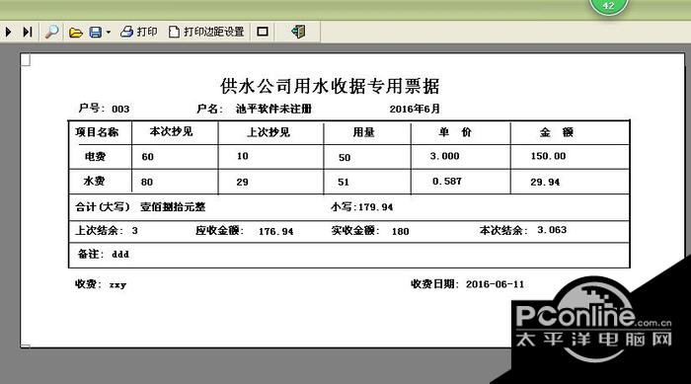
Task: Click the billing period 2016年6月
Action: (x=415, y=109)
